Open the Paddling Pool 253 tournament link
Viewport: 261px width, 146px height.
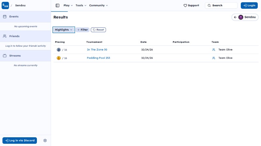click(99, 58)
